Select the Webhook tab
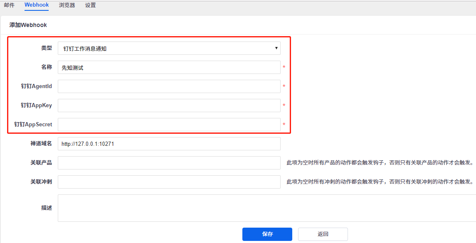Viewport: 476px width, 243px height. [x=37, y=5]
